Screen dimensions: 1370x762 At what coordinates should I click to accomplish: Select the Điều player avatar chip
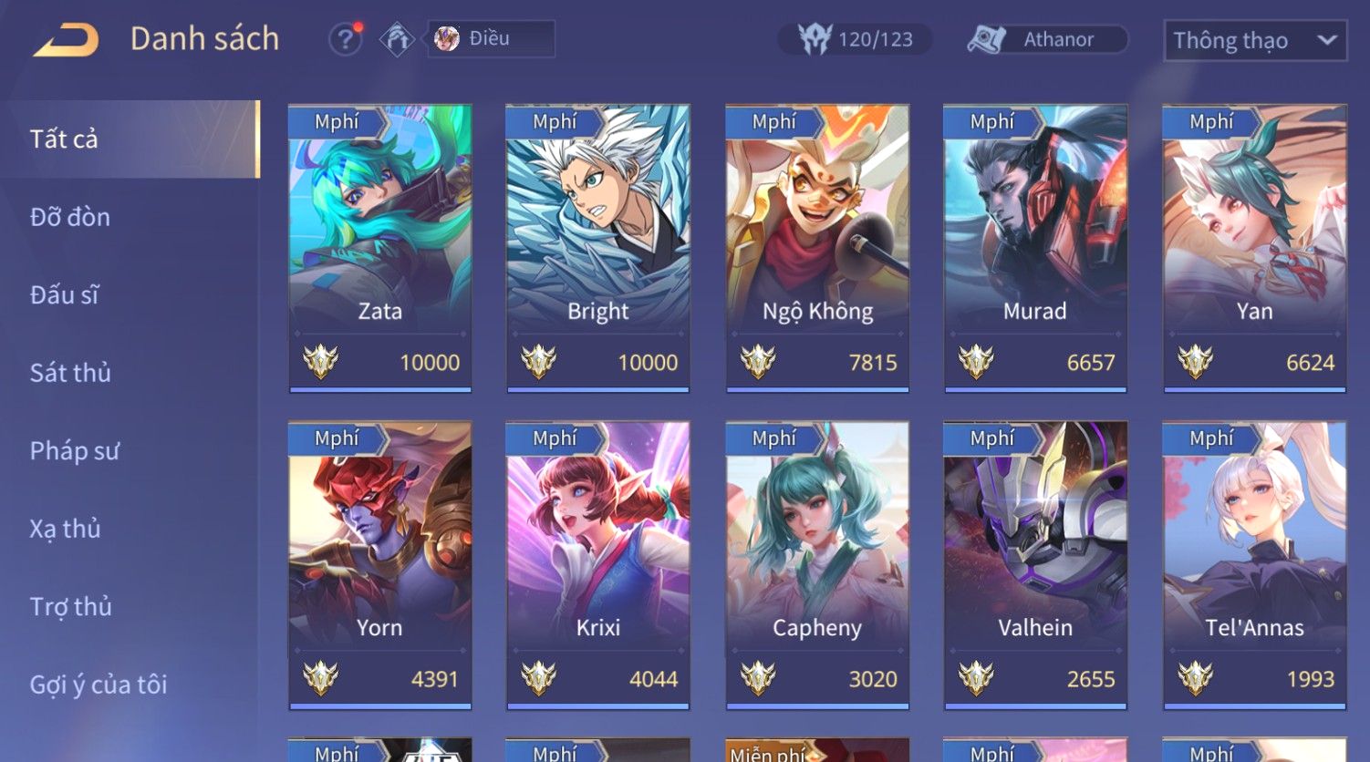[491, 39]
